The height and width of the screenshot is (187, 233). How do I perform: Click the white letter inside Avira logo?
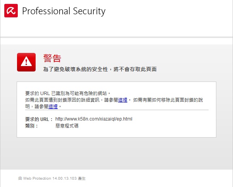[x=11, y=11]
